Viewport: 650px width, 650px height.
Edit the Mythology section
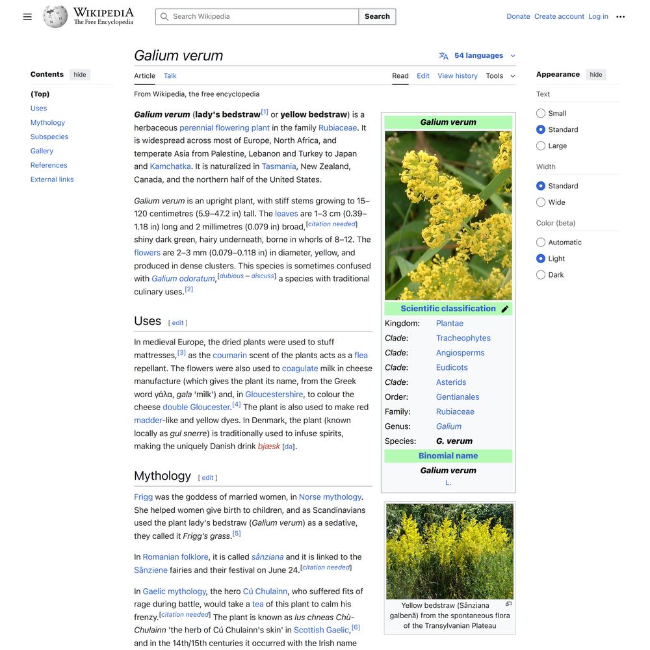(x=208, y=478)
